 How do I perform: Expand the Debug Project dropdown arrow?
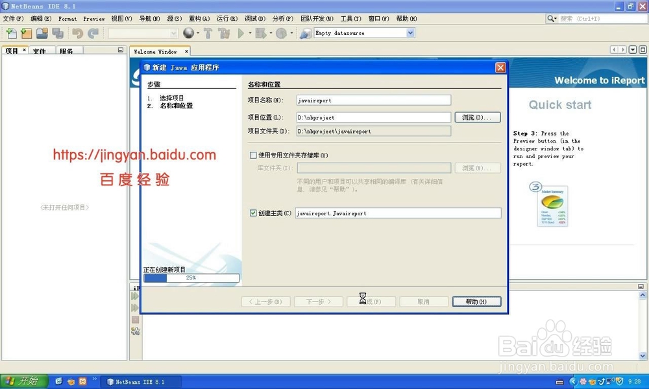point(271,33)
